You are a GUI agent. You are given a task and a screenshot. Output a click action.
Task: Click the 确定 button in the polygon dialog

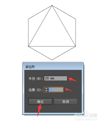click(x=40, y=102)
